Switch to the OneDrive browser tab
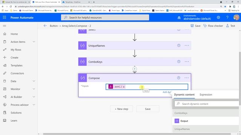The width and height of the screenshot is (241, 135). pyautogui.click(x=76, y=2)
